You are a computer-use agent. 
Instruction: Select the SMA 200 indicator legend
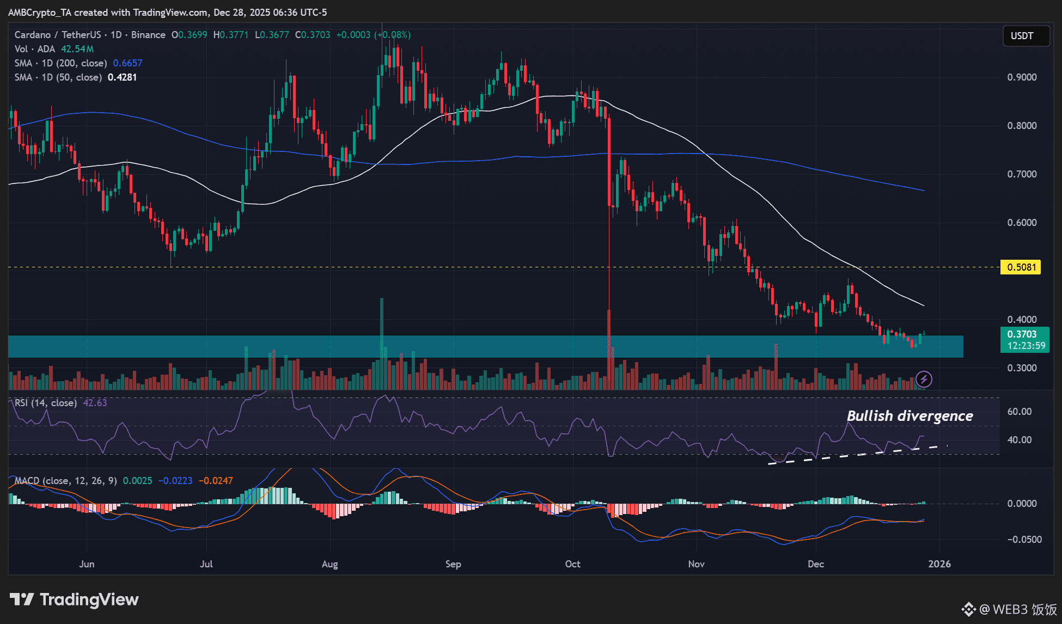[61, 63]
